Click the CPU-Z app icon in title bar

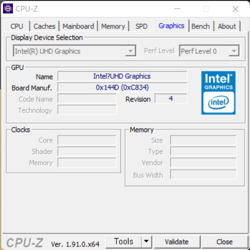[x=8, y=8]
